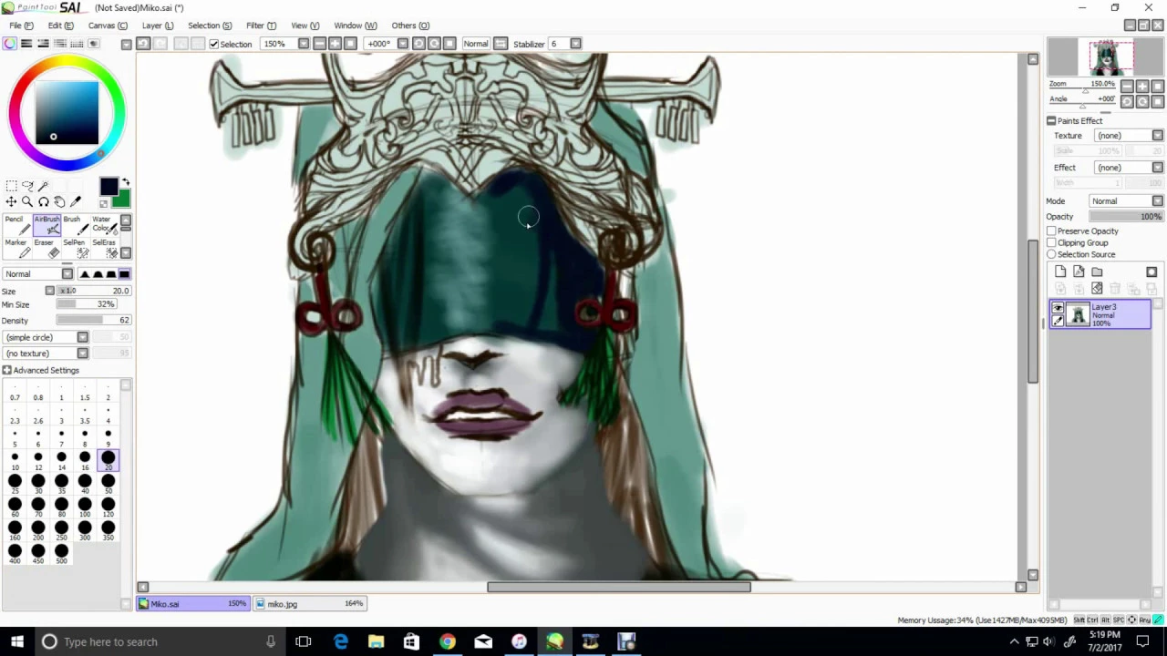The width and height of the screenshot is (1167, 656).
Task: Choose brush size 100 preset
Action: (85, 506)
